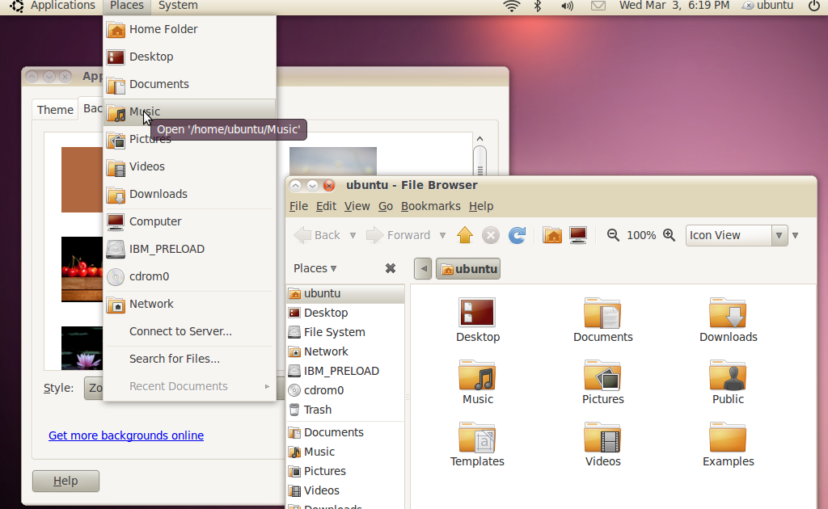Open Bookmarks menu in File Browser

[x=430, y=206]
